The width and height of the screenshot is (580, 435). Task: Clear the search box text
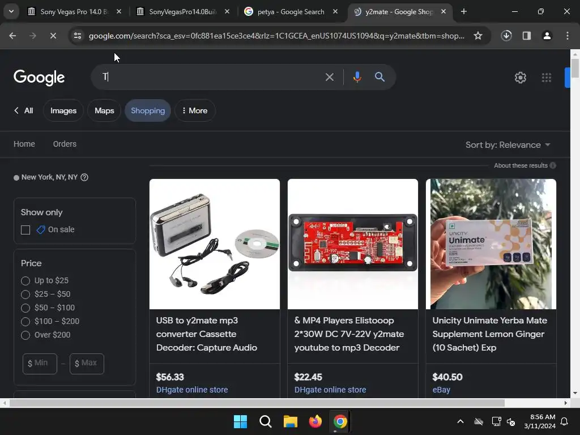point(329,77)
